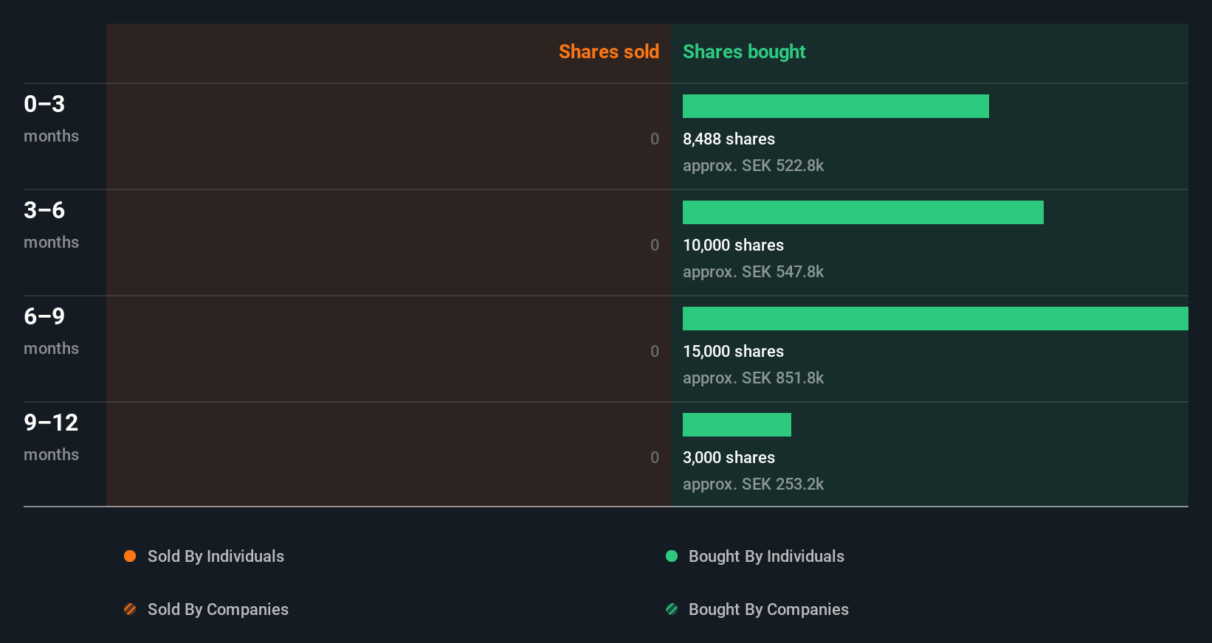1212x643 pixels.
Task: Click the 3–6 months green bar
Action: 863,212
